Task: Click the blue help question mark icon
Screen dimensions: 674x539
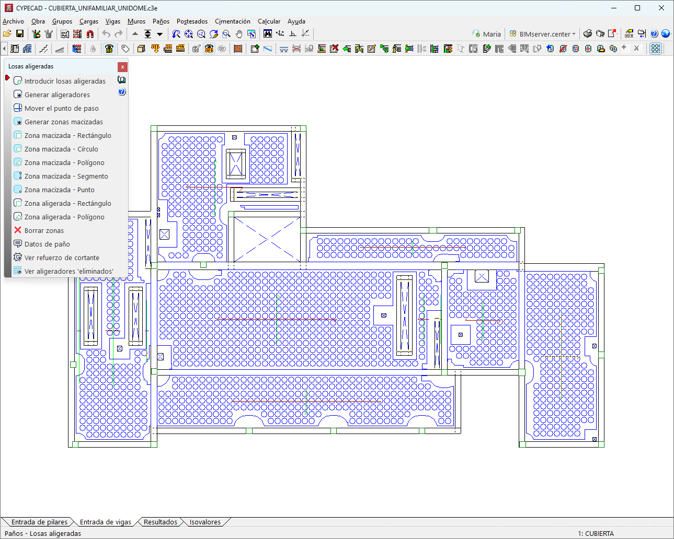Action: pos(654,34)
